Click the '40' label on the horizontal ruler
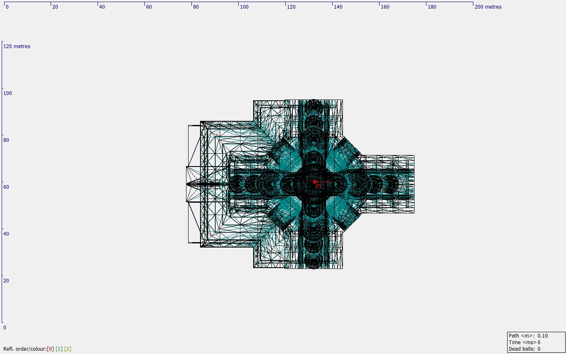 tap(102, 7)
